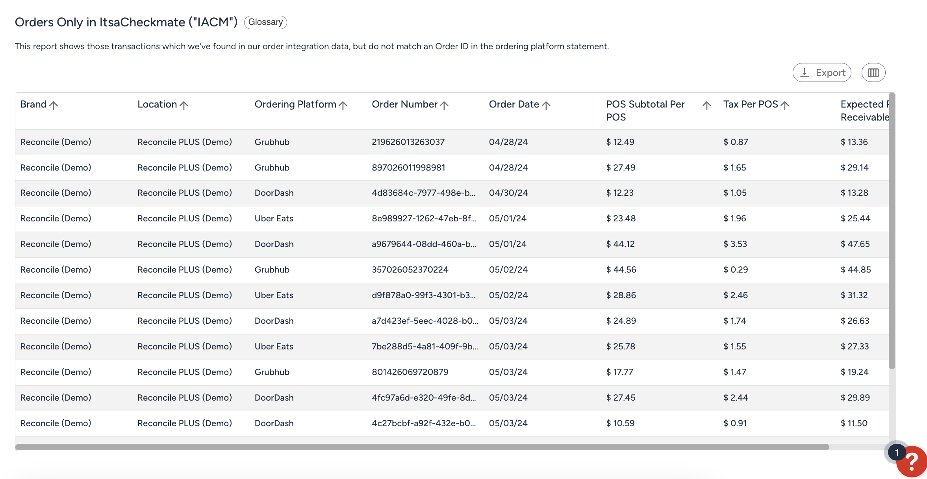Sort by Location arrow icon
This screenshot has width=927, height=479.
tap(184, 105)
